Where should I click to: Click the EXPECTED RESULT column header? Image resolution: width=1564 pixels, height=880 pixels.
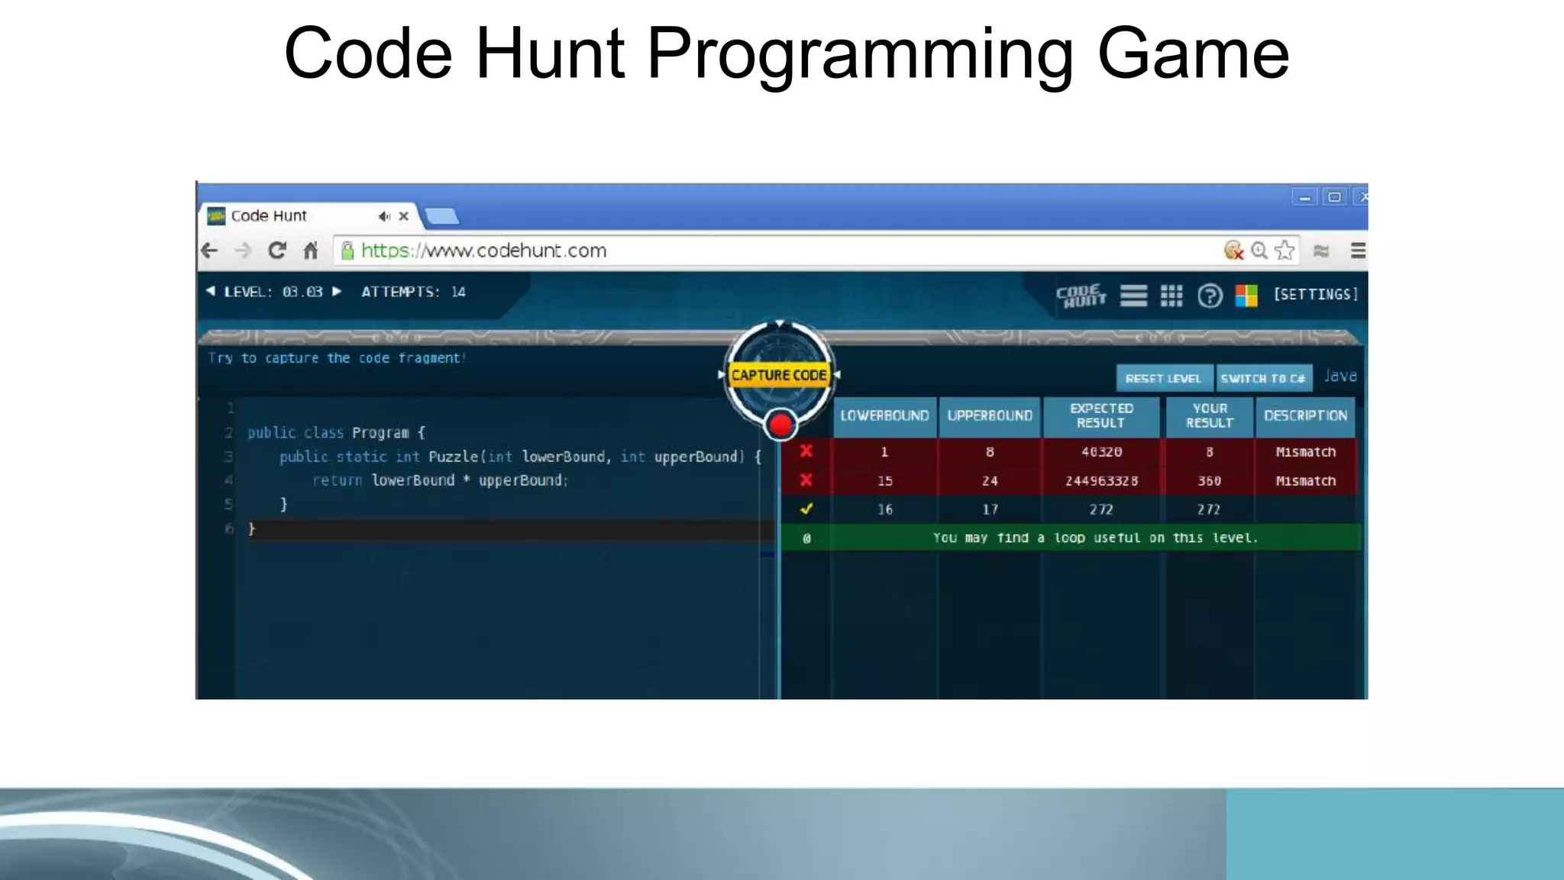pyautogui.click(x=1101, y=416)
